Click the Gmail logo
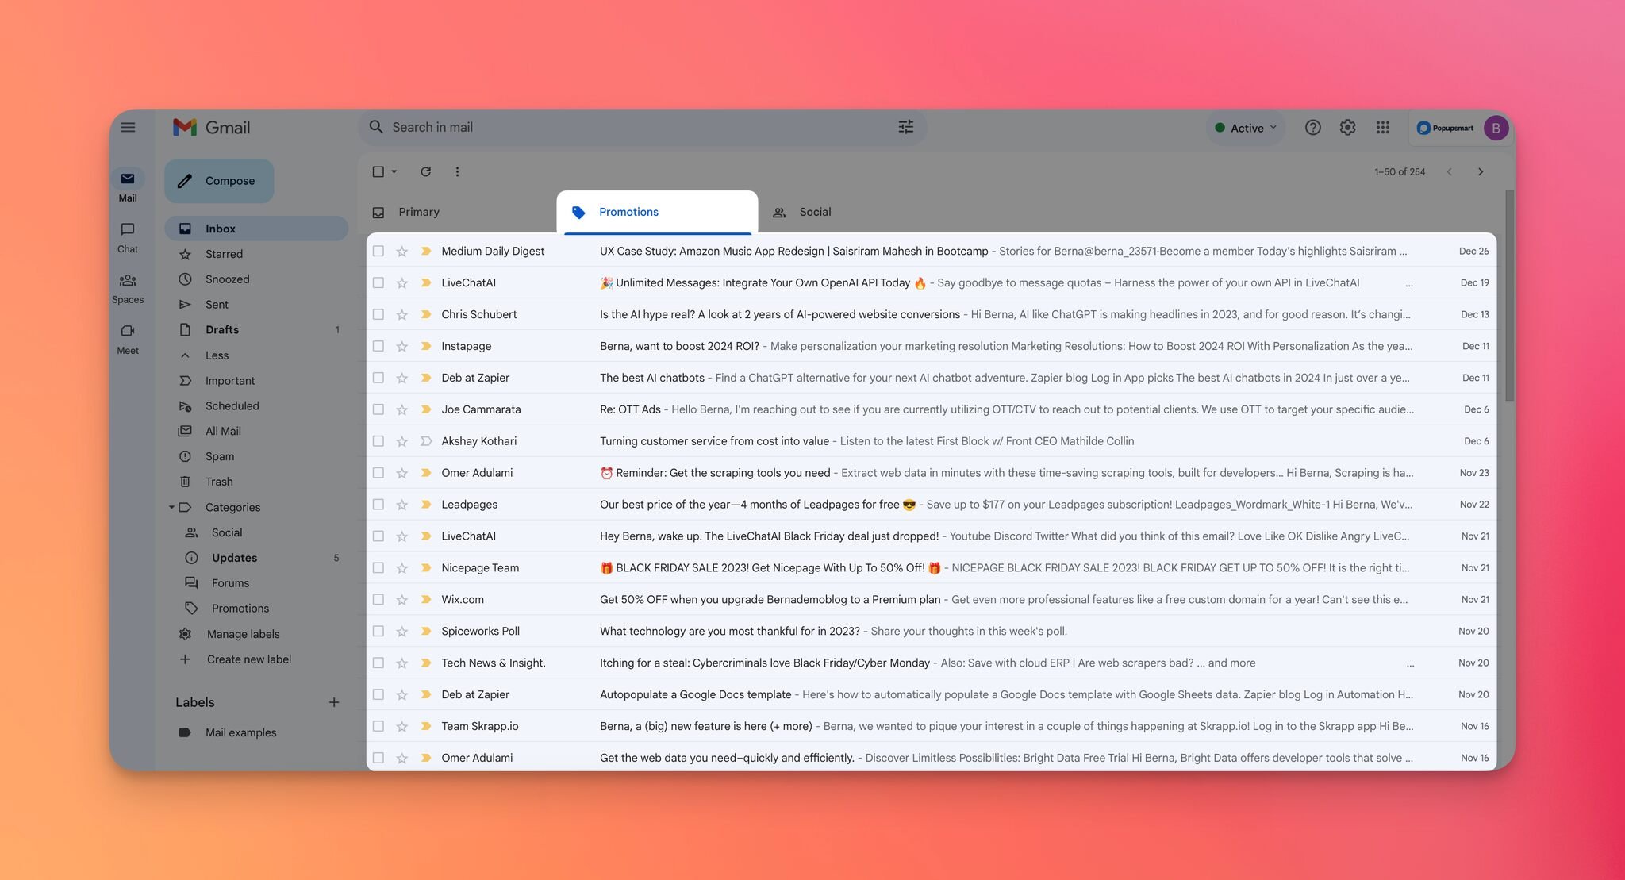 pyautogui.click(x=212, y=127)
